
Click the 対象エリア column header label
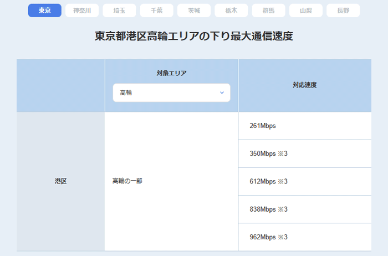171,73
